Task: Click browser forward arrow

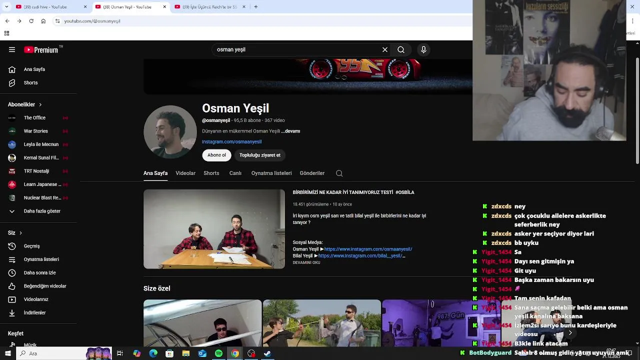Action: (x=19, y=21)
